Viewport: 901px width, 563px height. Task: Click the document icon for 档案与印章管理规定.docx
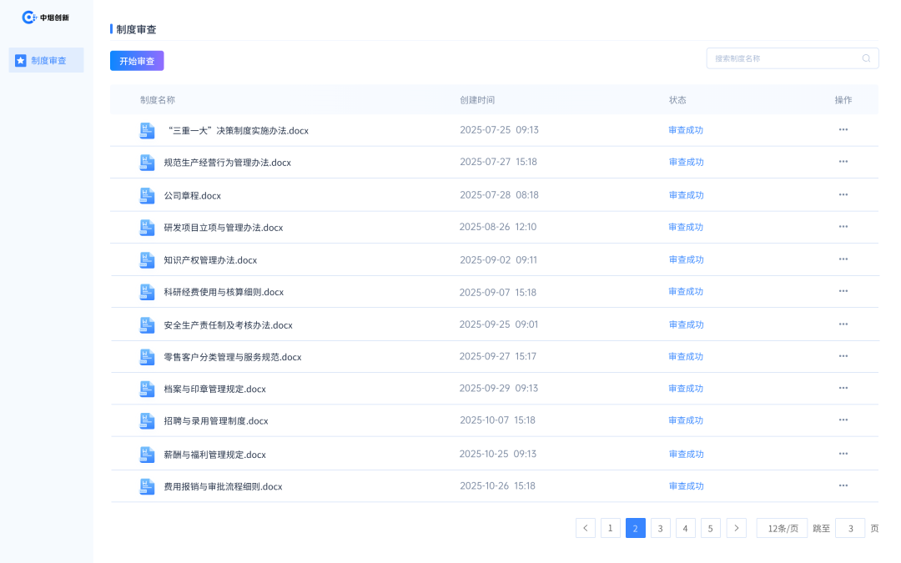(x=147, y=389)
